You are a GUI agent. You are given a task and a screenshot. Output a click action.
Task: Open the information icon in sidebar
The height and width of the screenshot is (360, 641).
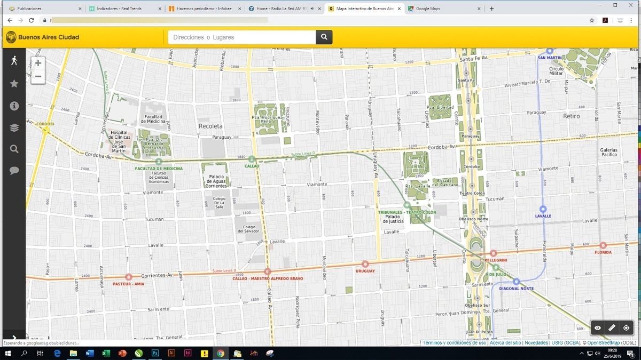pos(14,106)
